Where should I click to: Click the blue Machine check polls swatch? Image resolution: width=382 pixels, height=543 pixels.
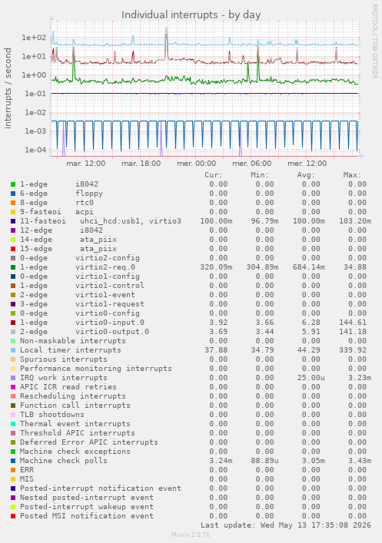point(13,461)
